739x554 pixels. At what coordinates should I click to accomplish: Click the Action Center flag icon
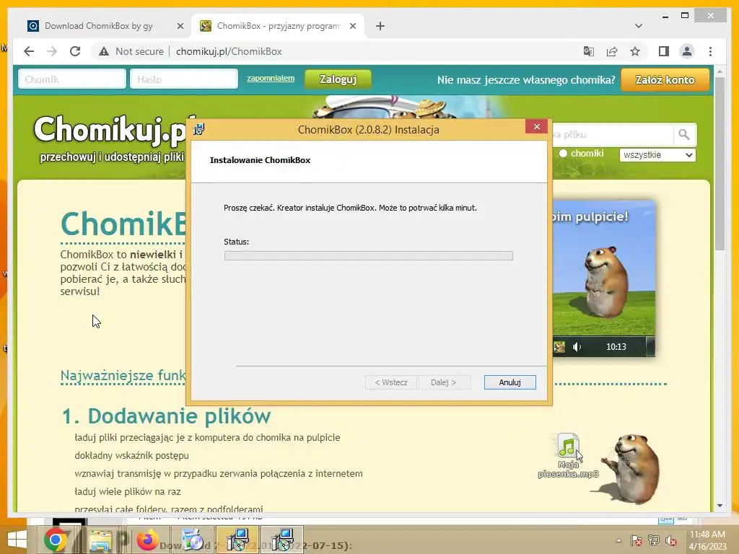pyautogui.click(x=636, y=540)
